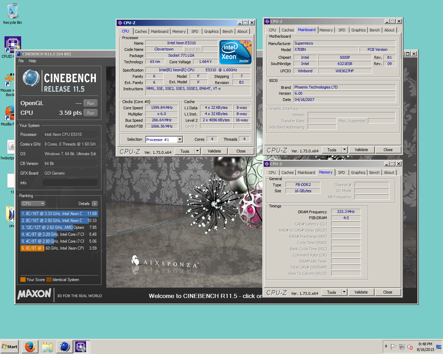
Task: Click the Identical System legend swatch
Action: 49,280
